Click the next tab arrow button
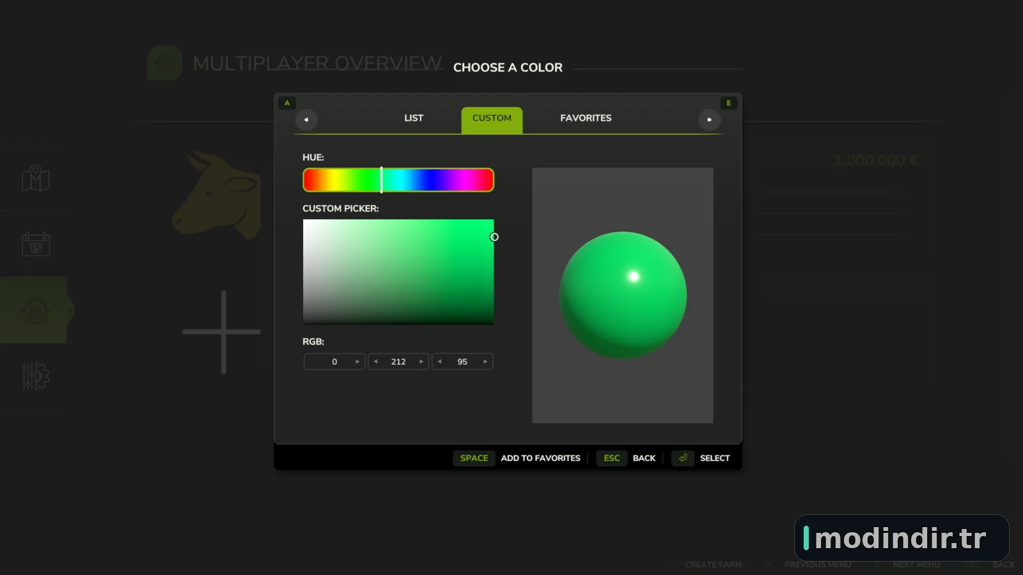The image size is (1023, 575). point(709,119)
